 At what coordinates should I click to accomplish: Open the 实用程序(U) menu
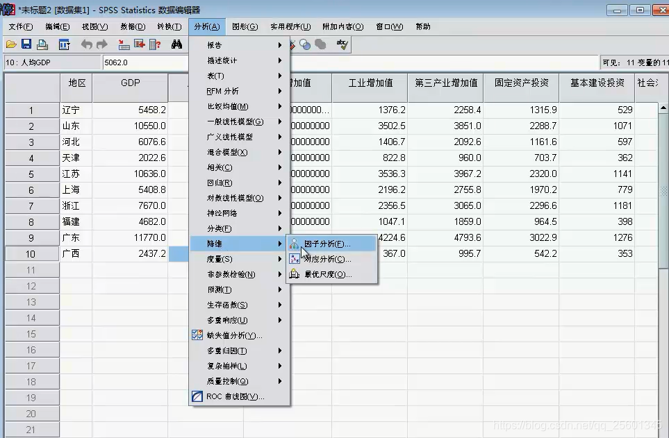290,26
